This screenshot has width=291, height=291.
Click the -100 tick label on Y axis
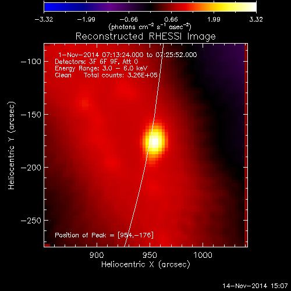(31, 62)
